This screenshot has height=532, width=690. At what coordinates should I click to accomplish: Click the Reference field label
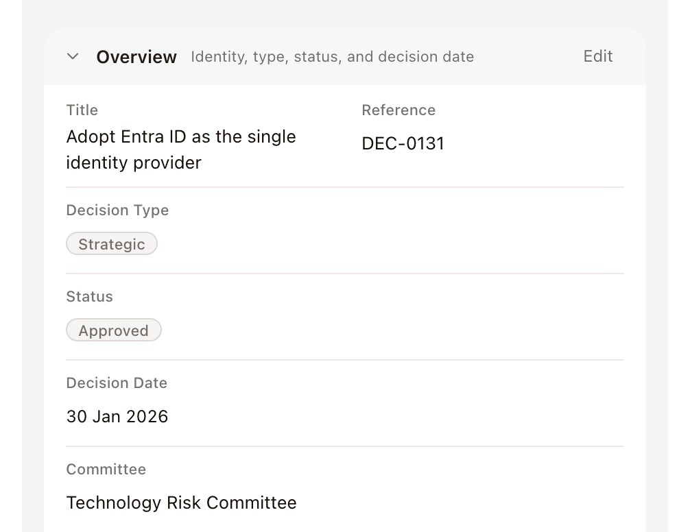398,110
